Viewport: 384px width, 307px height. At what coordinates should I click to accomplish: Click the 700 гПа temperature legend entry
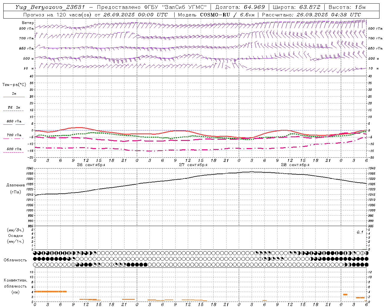point(13,136)
